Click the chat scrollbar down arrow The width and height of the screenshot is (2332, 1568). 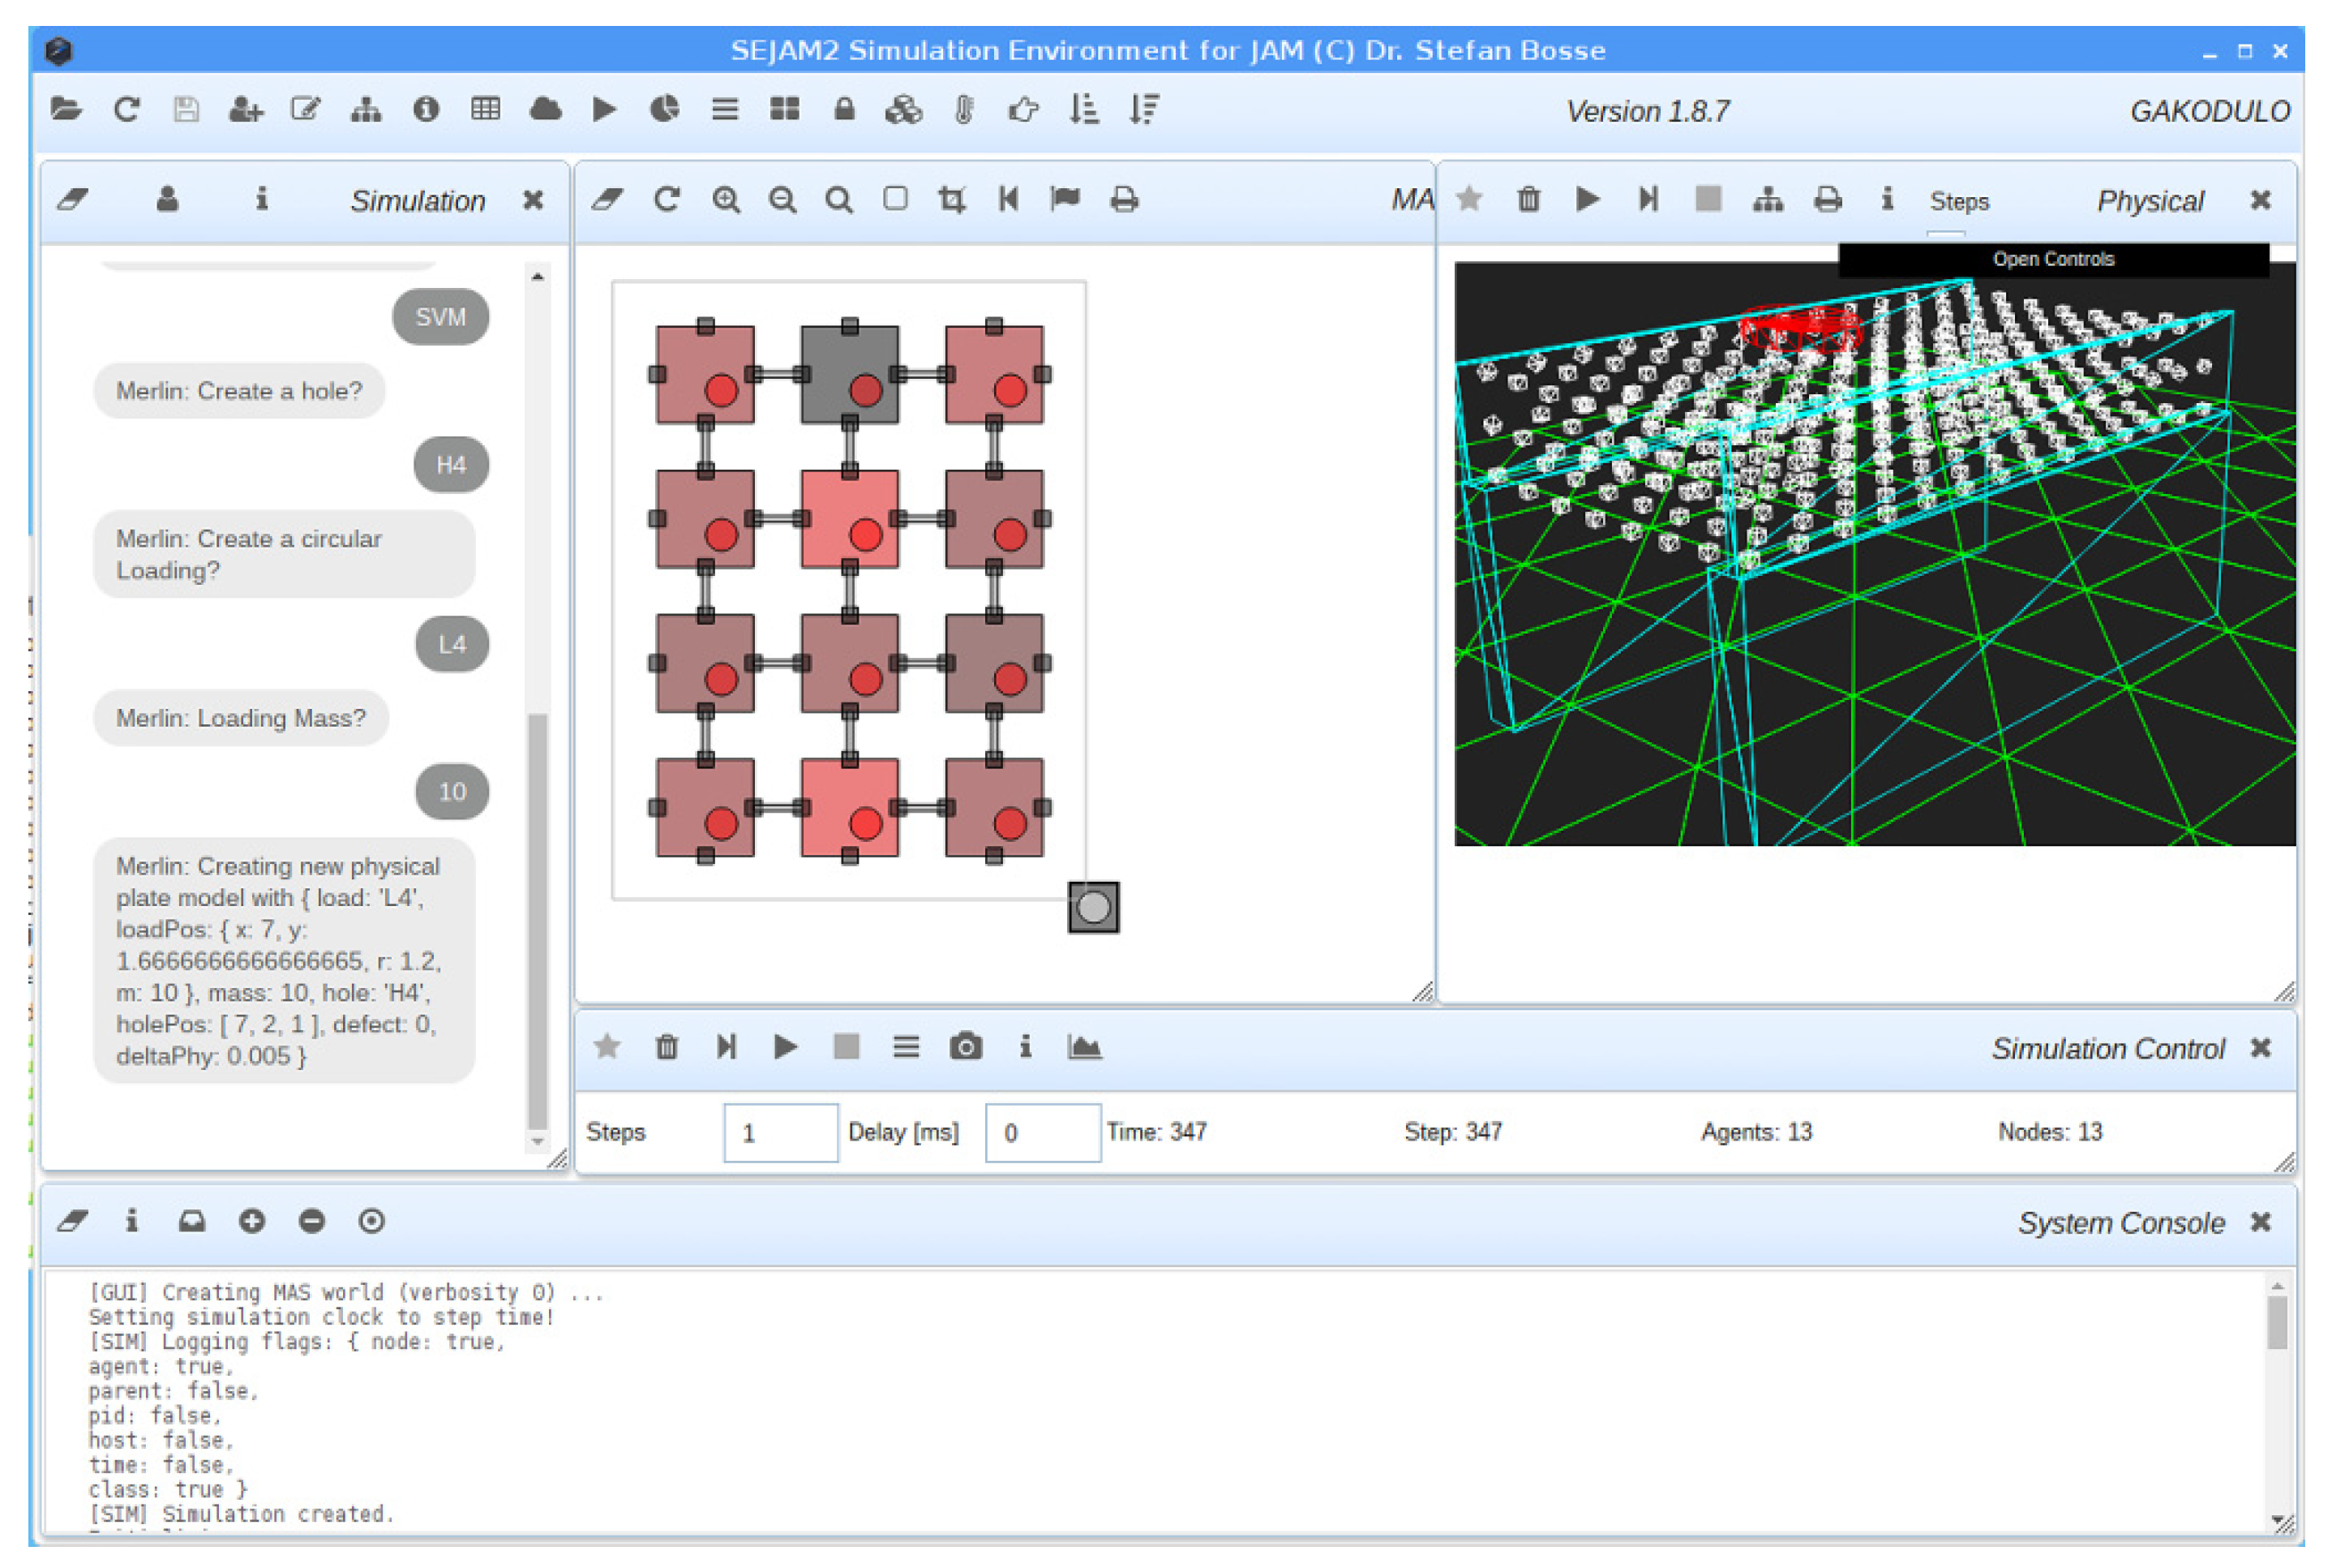(538, 1141)
